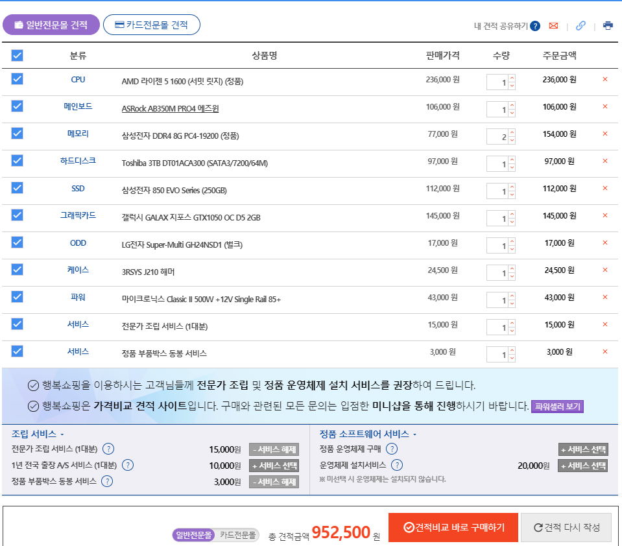Viewport: 622px width, 546px height.
Task: Click the quantity field of the 케이스 row
Action: [x=497, y=273]
